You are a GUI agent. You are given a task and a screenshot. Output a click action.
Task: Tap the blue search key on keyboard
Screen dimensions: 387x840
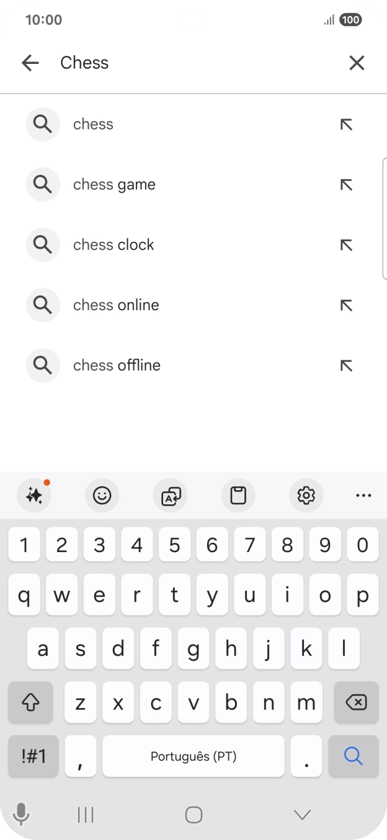point(353,756)
